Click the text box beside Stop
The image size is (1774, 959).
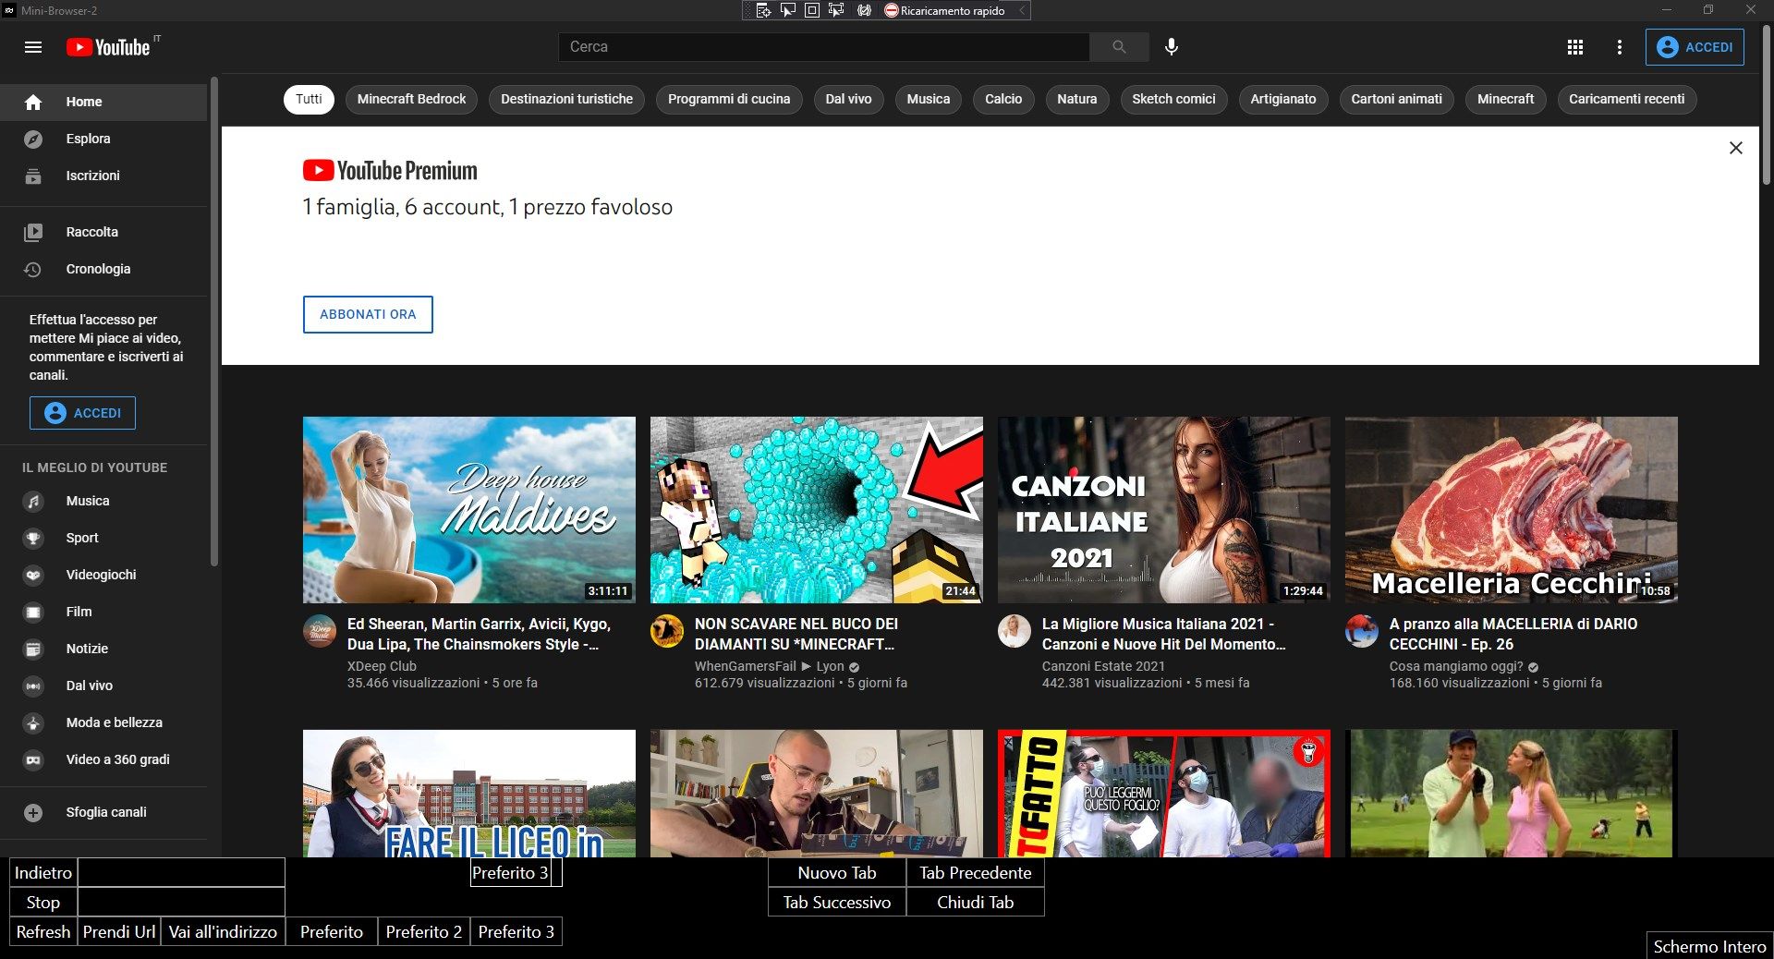[181, 903]
